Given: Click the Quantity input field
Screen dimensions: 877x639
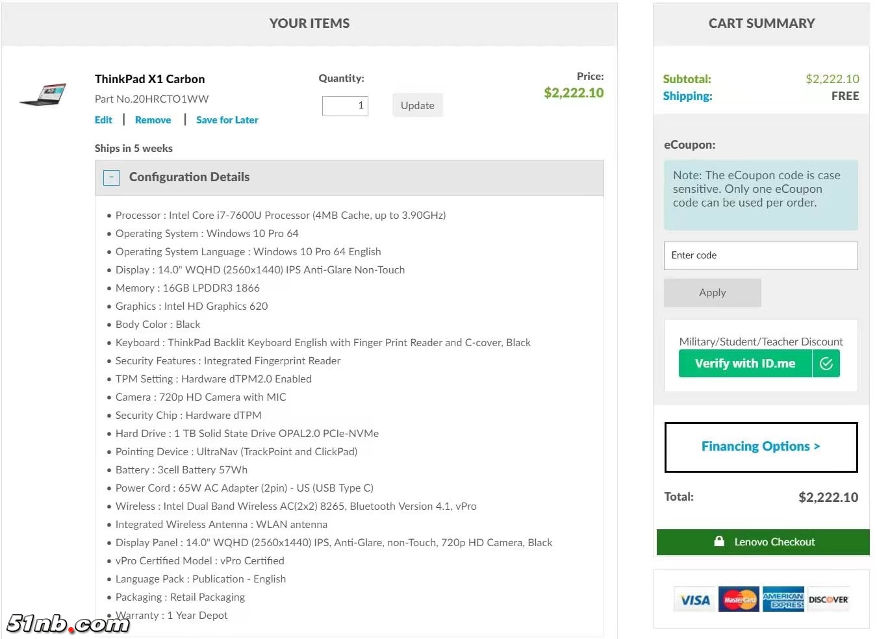Looking at the screenshot, I should 345,106.
